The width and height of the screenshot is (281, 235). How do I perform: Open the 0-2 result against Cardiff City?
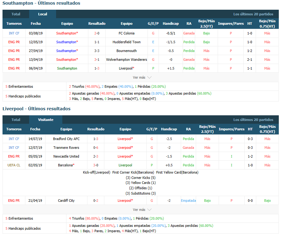[96, 201]
